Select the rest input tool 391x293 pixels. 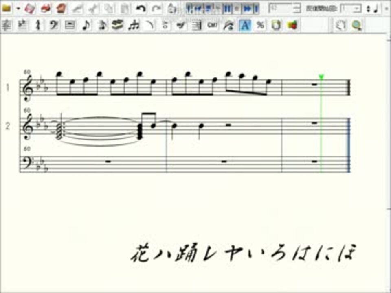pyautogui.click(x=70, y=25)
